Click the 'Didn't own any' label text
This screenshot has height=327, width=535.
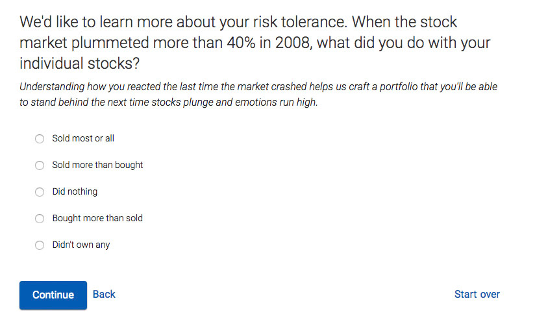[81, 245]
